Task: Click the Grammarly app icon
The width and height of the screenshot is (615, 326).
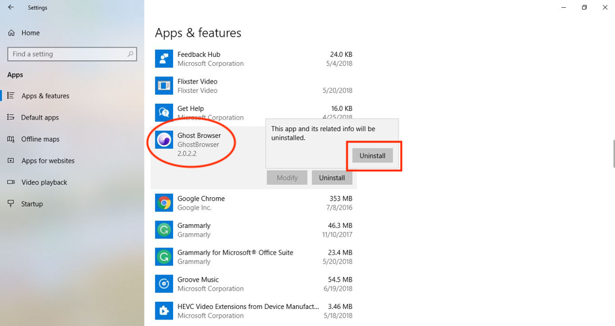Action: (164, 230)
